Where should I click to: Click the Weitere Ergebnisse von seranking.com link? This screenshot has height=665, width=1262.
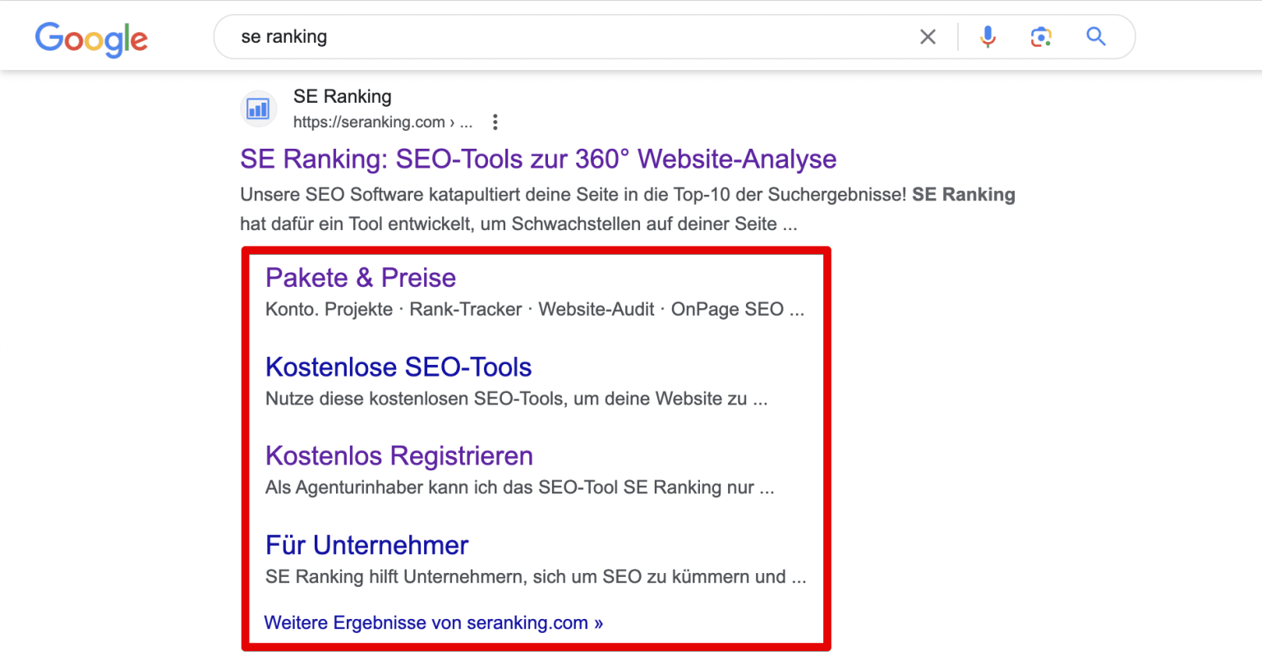tap(433, 622)
